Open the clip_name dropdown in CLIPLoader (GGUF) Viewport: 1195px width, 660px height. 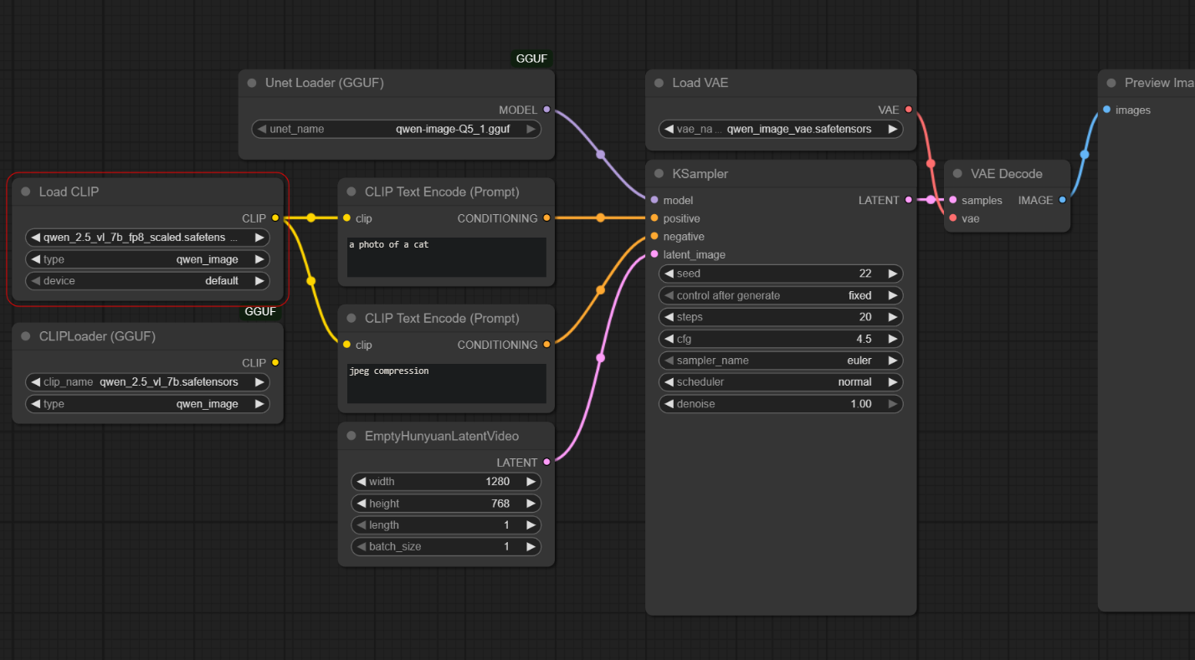pos(148,382)
